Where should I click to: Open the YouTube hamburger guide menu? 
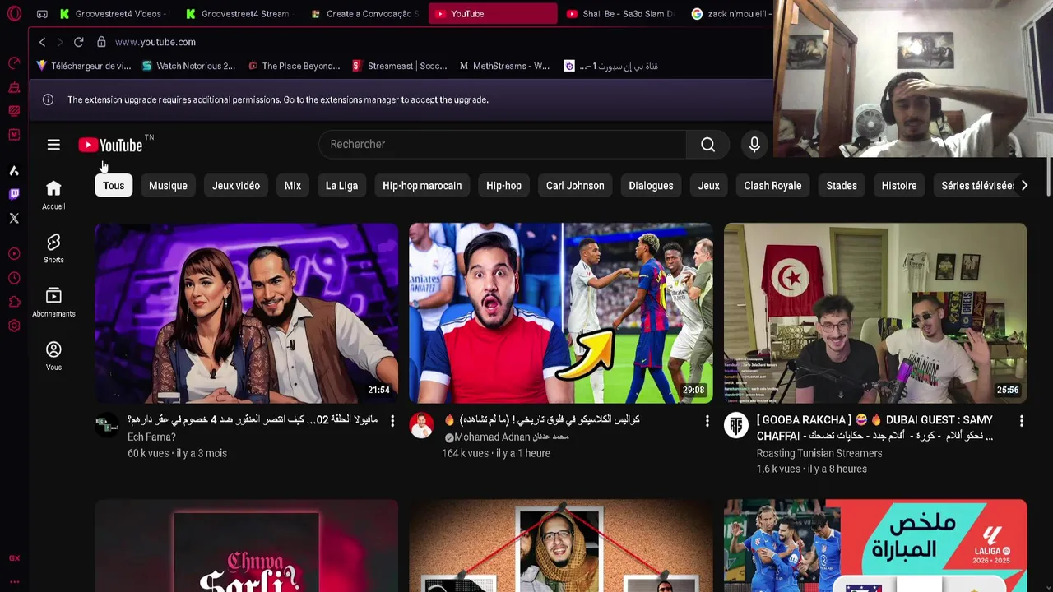(53, 145)
